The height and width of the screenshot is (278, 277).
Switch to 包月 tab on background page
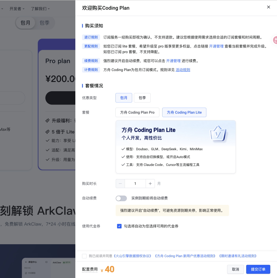(25, 23)
